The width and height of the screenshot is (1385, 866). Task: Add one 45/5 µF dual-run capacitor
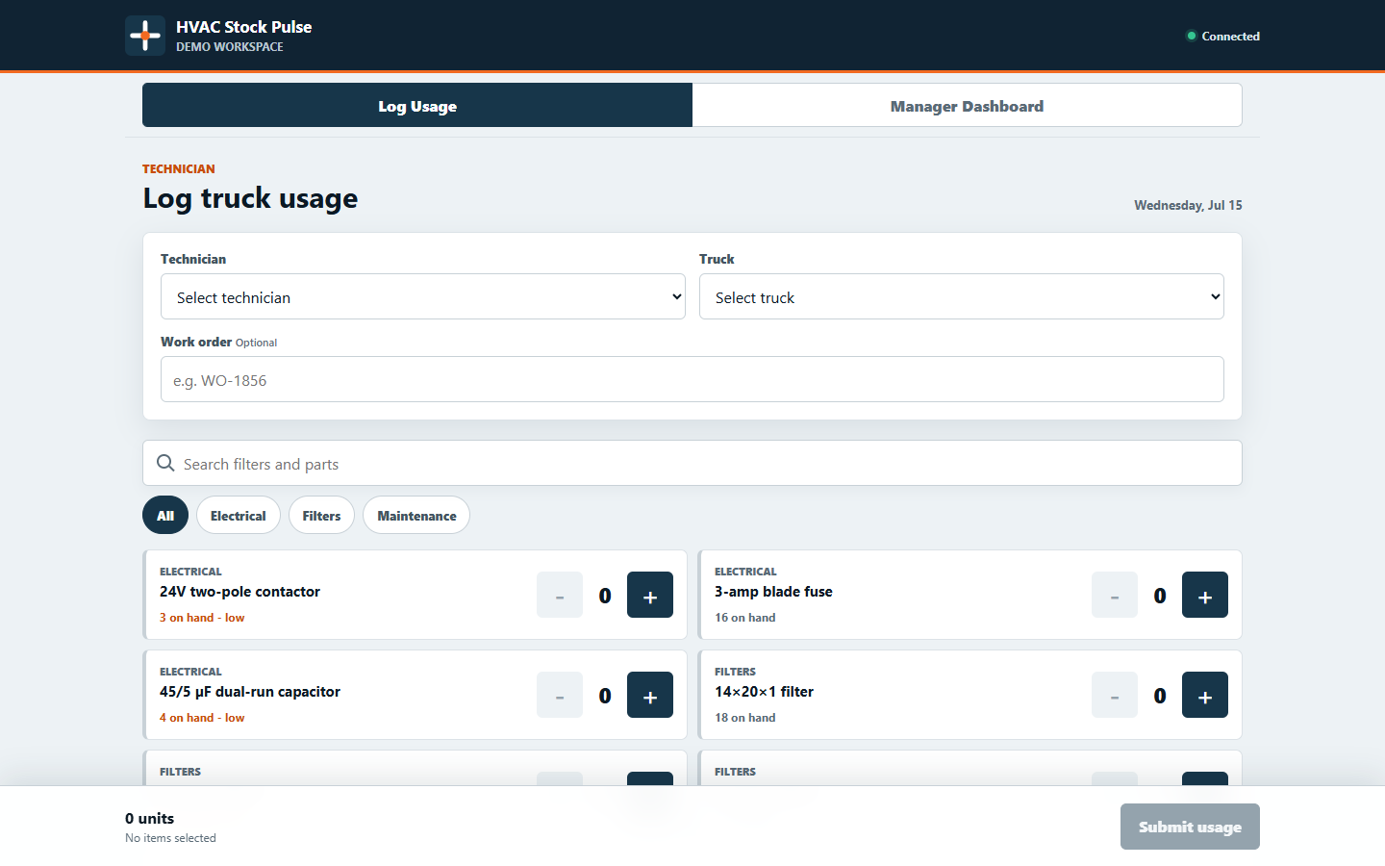[x=650, y=695]
